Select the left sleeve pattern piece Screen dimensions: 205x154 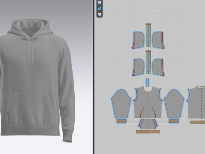tap(121, 104)
